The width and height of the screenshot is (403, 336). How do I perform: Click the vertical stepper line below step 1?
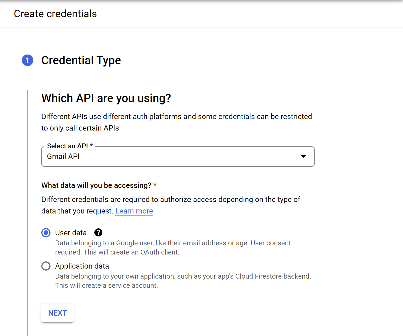pyautogui.click(x=27, y=213)
